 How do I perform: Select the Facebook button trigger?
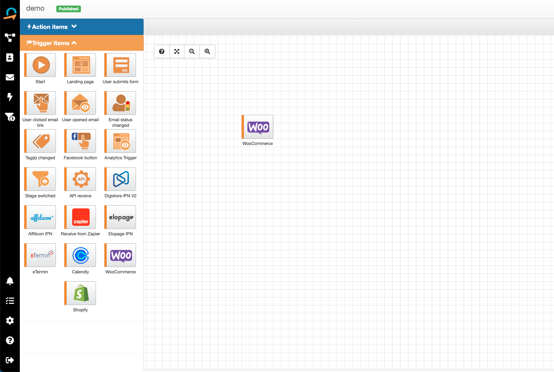point(80,141)
